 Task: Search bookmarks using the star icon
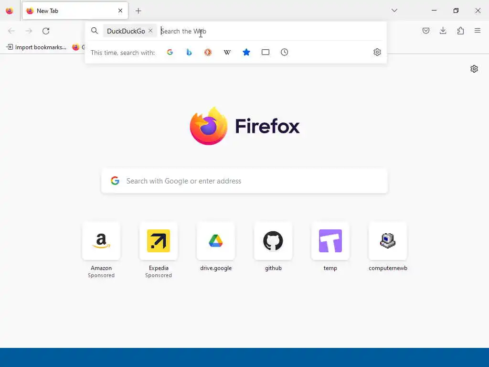click(246, 53)
